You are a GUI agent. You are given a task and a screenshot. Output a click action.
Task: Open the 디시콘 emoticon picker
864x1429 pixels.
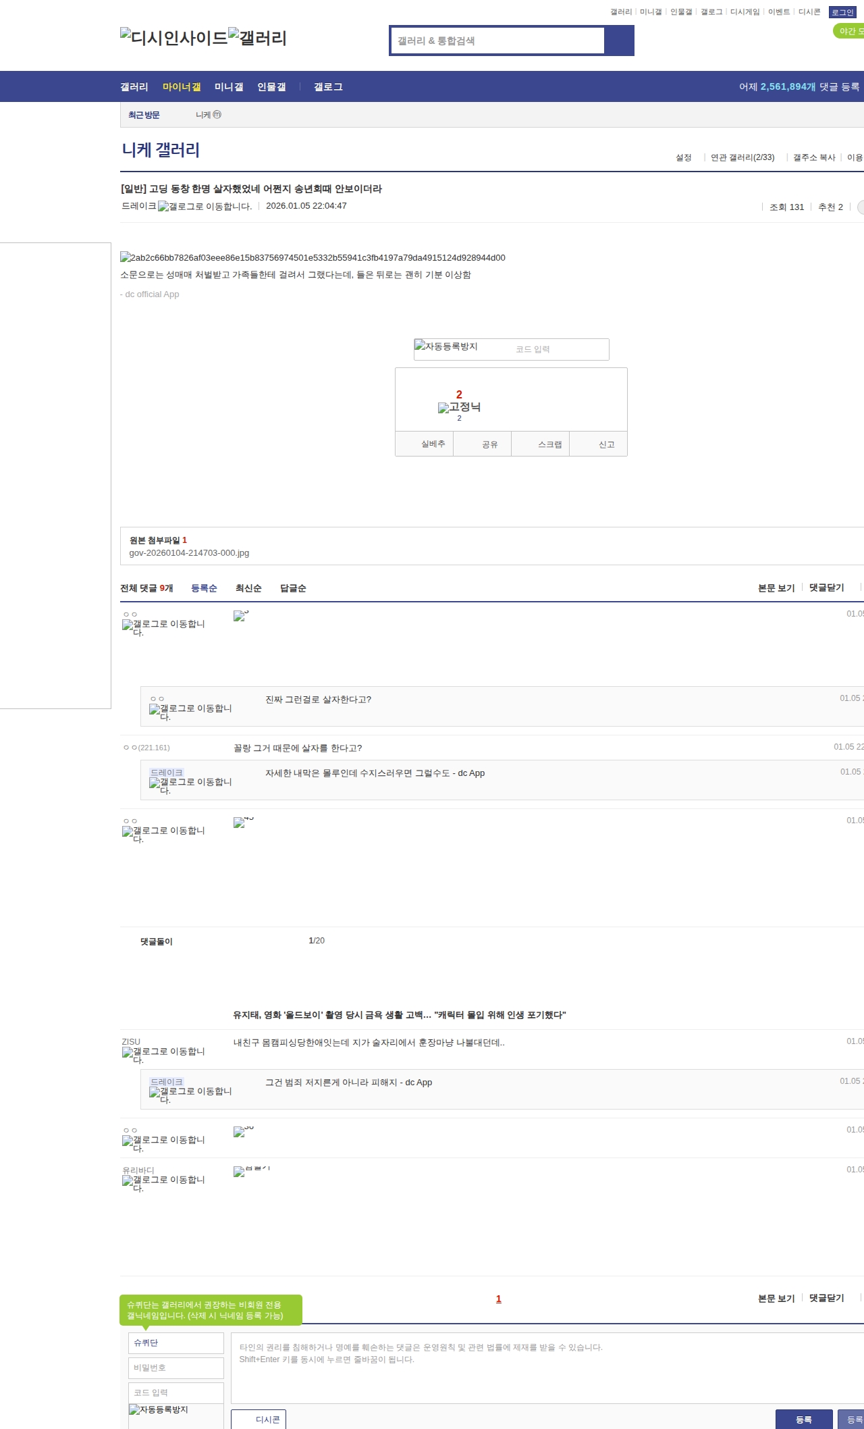click(x=259, y=1419)
